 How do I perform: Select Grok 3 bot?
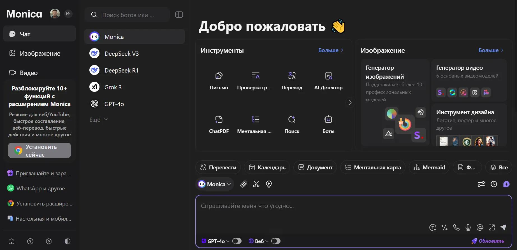[x=135, y=87]
